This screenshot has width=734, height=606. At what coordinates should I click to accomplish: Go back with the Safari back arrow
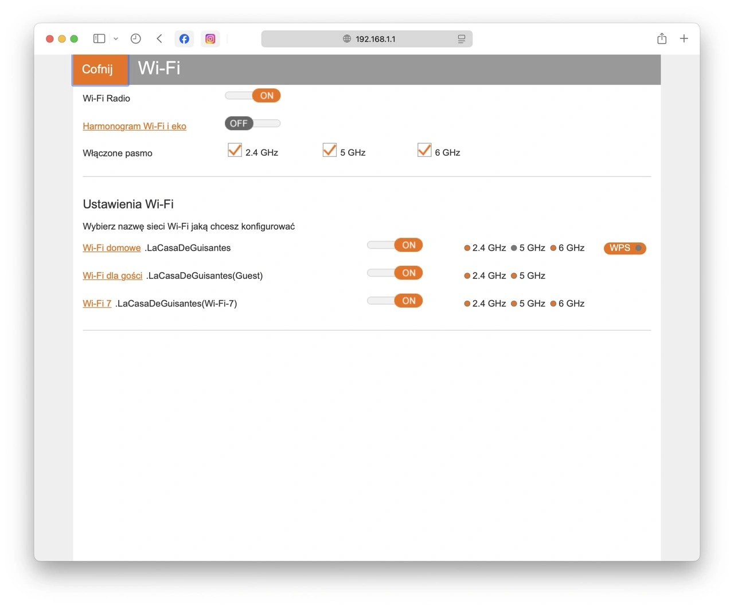pos(159,38)
